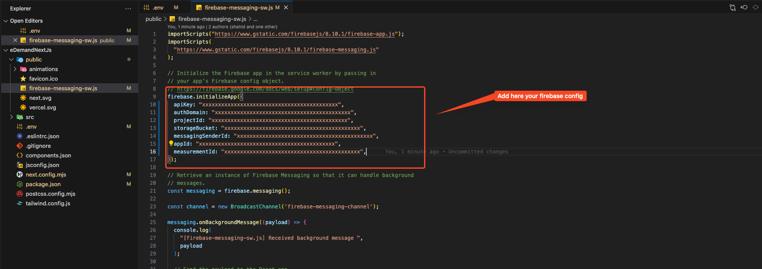This screenshot has height=269, width=762.
Task: Collapse the public folder
Action: [11, 59]
